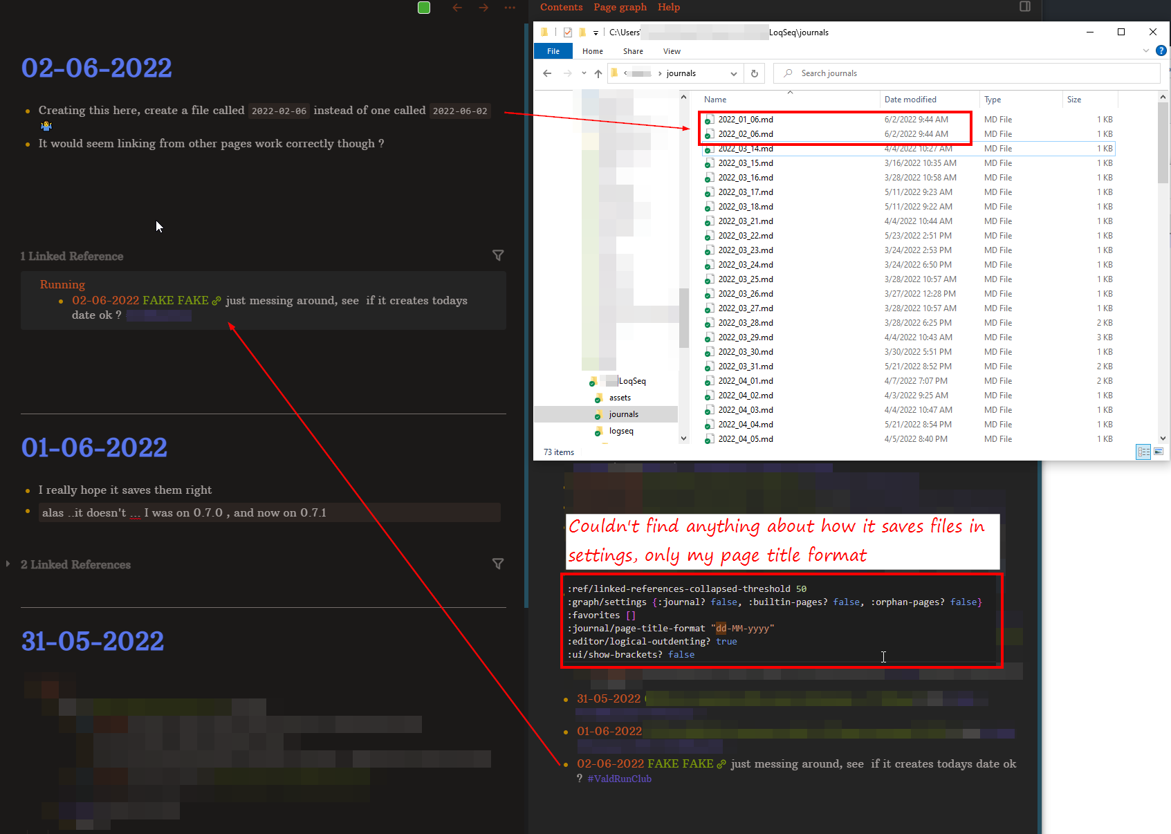Click the up-one-level arrow in Explorer
This screenshot has height=834, width=1171.
pos(598,73)
